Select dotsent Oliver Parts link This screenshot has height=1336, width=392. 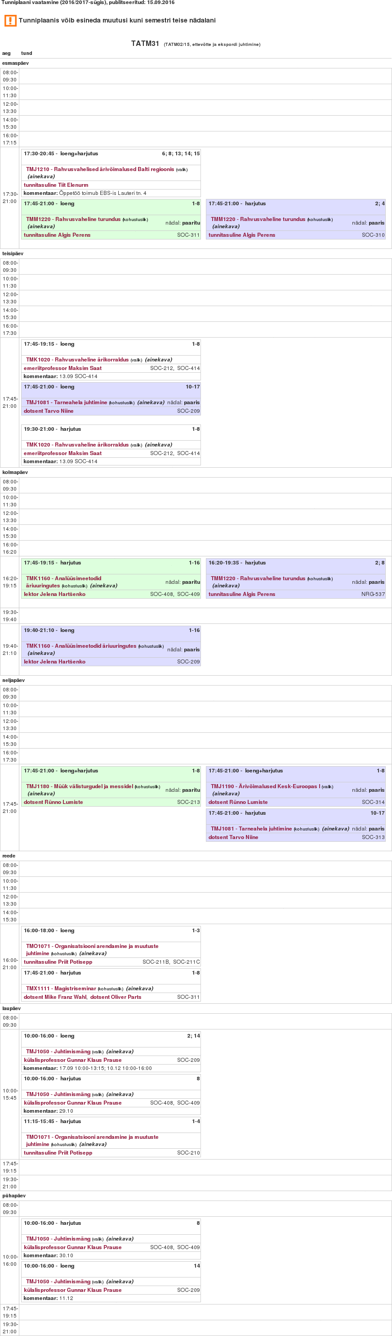pyautogui.click(x=116, y=997)
